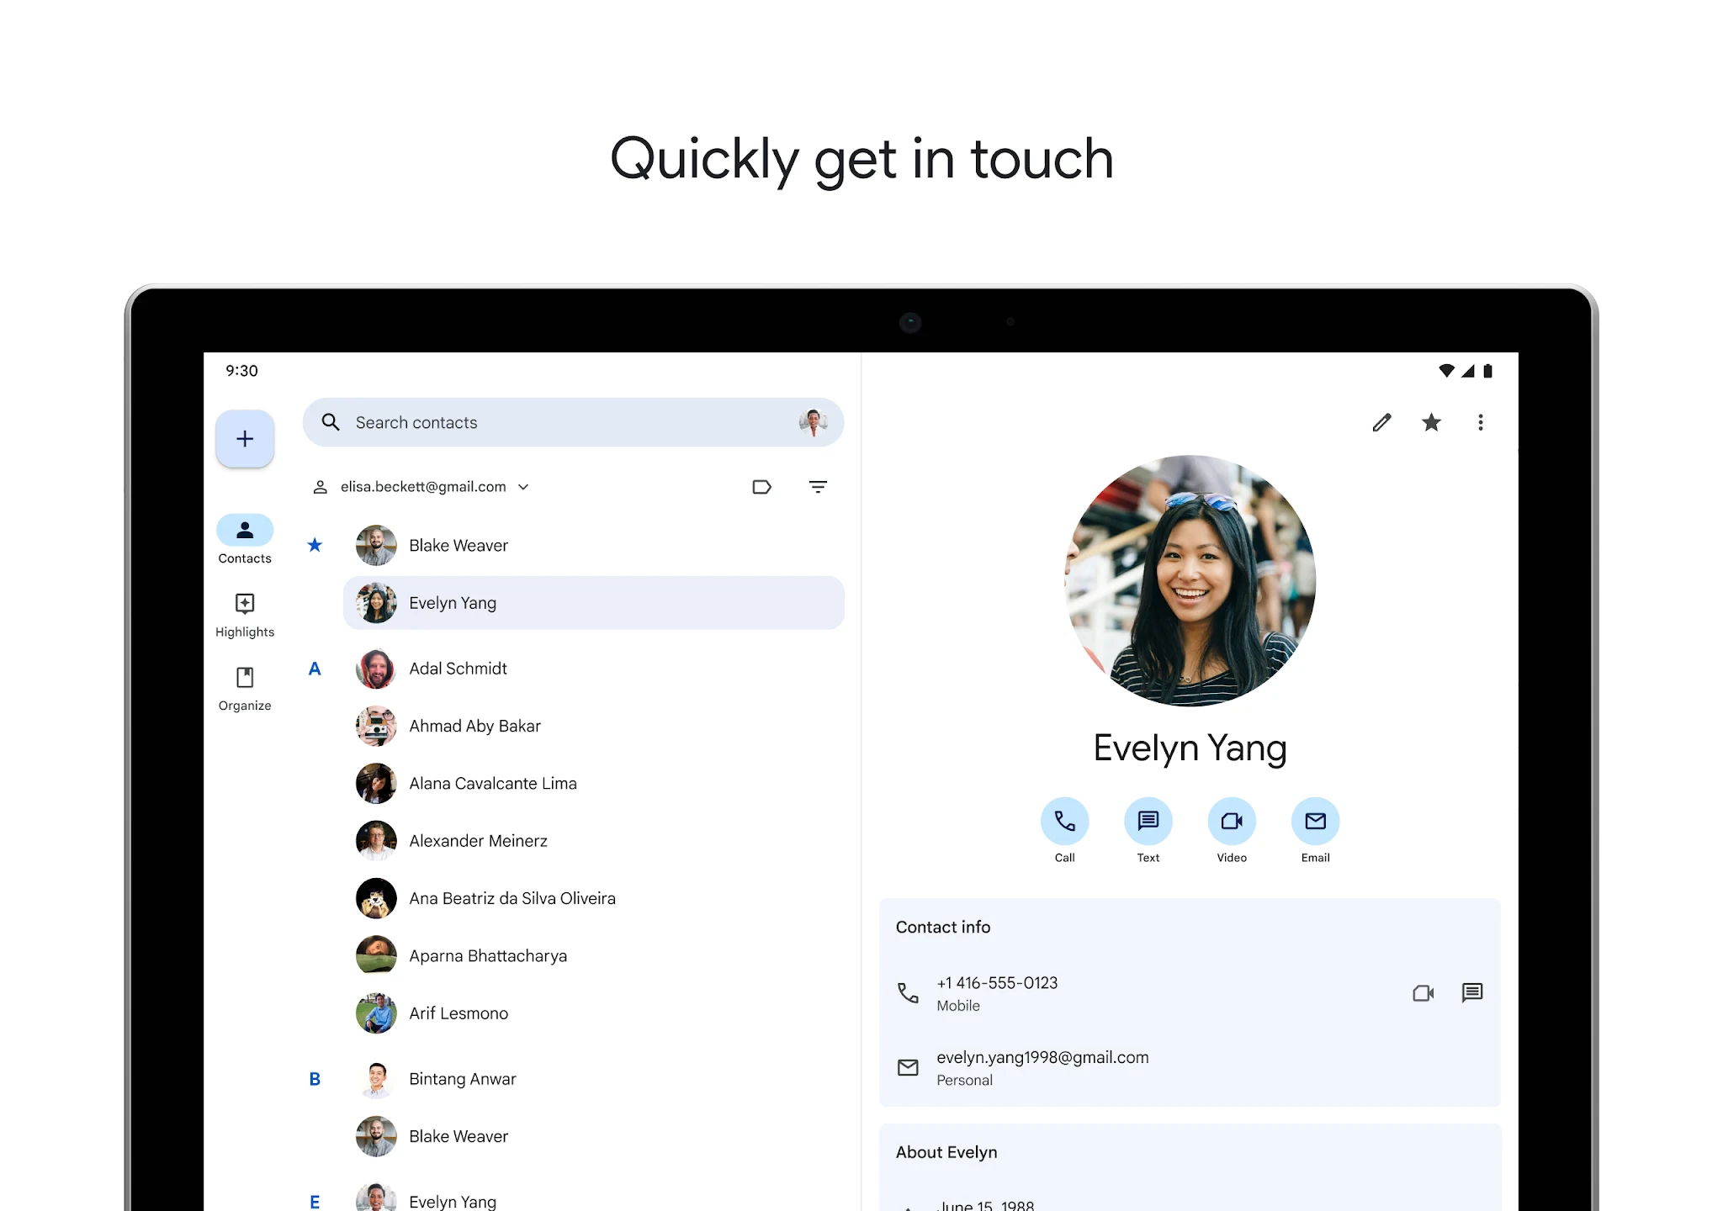Click the About Evelyn section heading
The height and width of the screenshot is (1211, 1723).
coord(946,1152)
